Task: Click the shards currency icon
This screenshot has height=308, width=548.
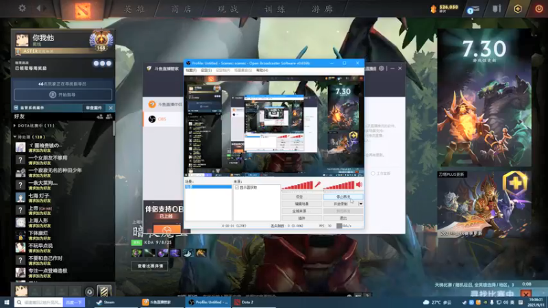Action: 434,9
